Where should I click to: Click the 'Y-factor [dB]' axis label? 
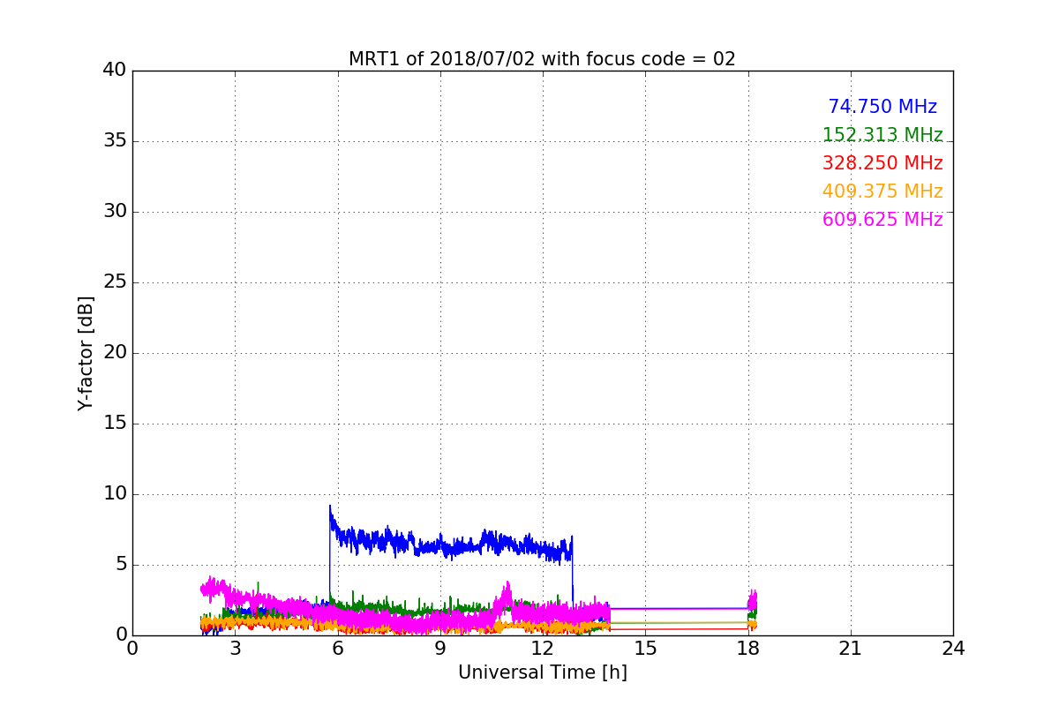(86, 353)
